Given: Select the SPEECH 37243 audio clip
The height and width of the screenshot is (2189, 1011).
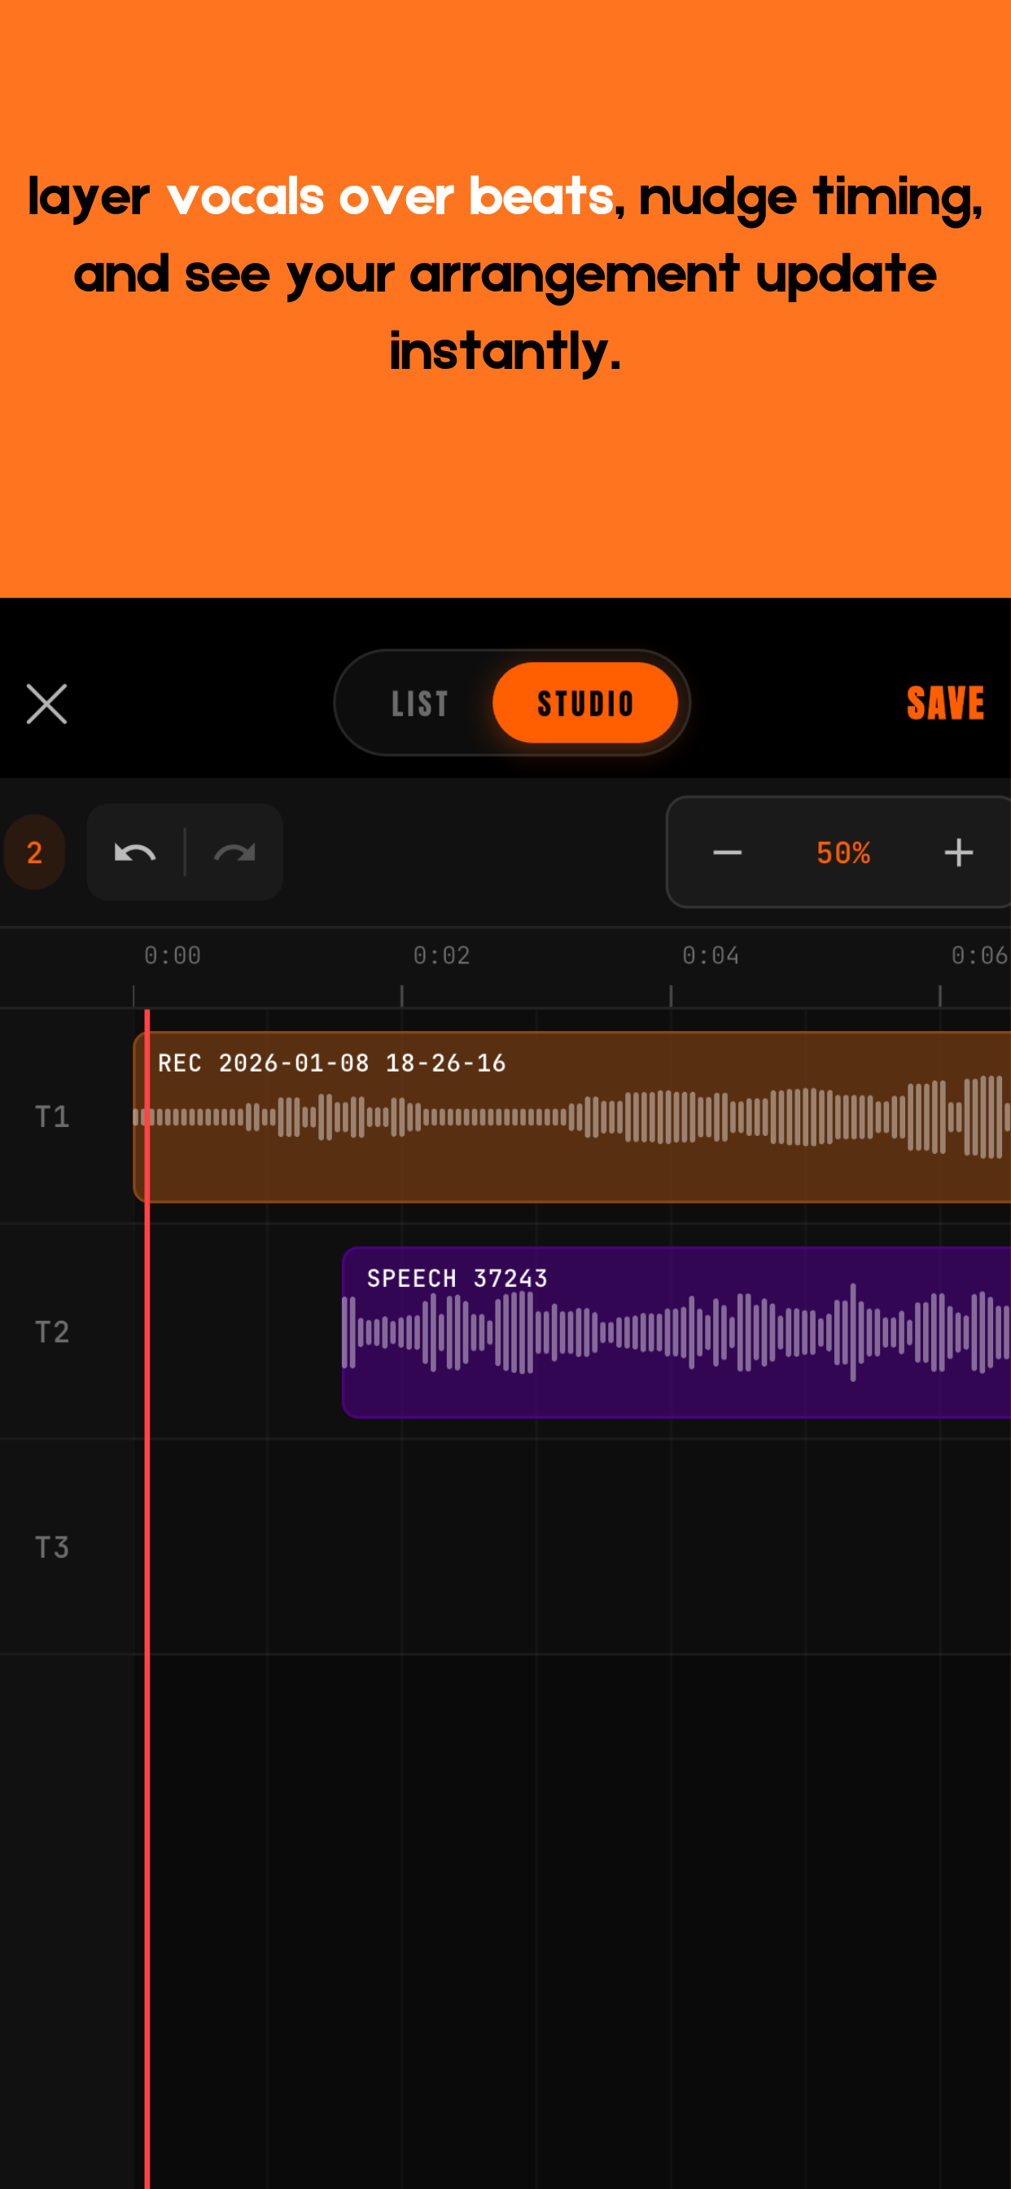Looking at the screenshot, I should [676, 1331].
